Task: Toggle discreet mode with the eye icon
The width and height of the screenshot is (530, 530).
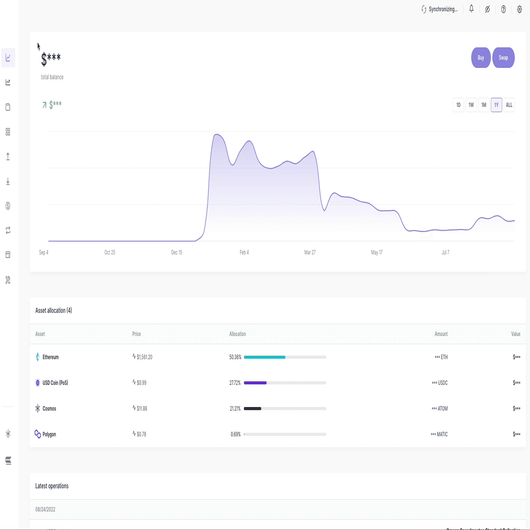Action: tap(487, 9)
